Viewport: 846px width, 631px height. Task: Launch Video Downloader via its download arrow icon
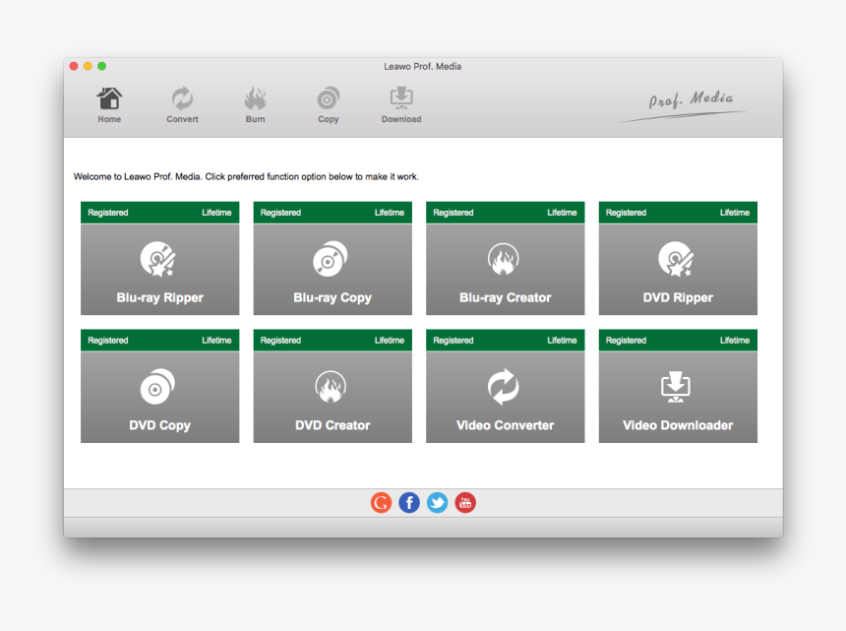coord(676,387)
